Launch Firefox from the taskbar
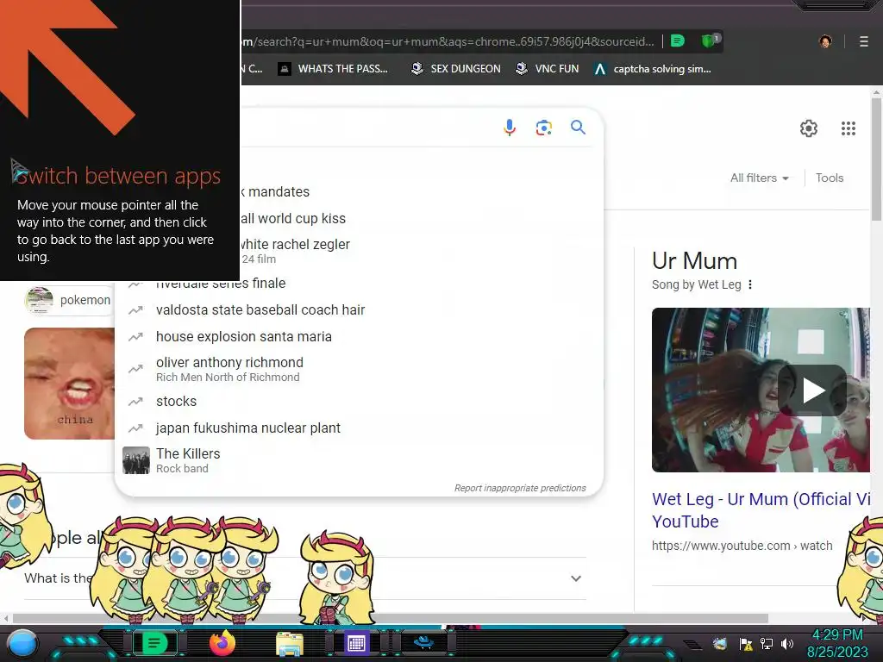 222,642
